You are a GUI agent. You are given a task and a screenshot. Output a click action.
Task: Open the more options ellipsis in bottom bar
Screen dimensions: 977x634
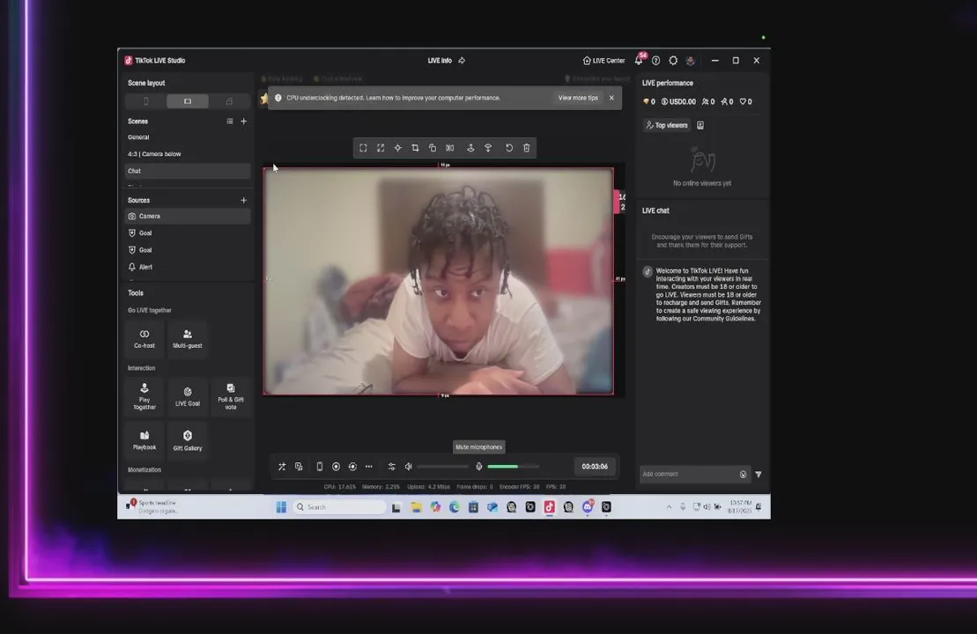[369, 467]
